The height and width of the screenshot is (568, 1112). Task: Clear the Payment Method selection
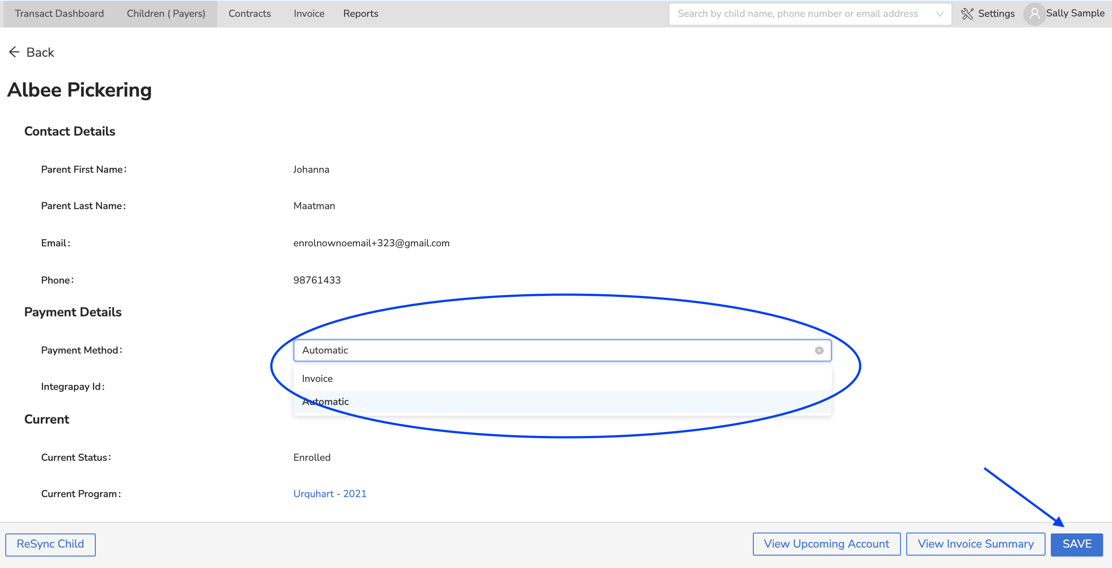819,350
